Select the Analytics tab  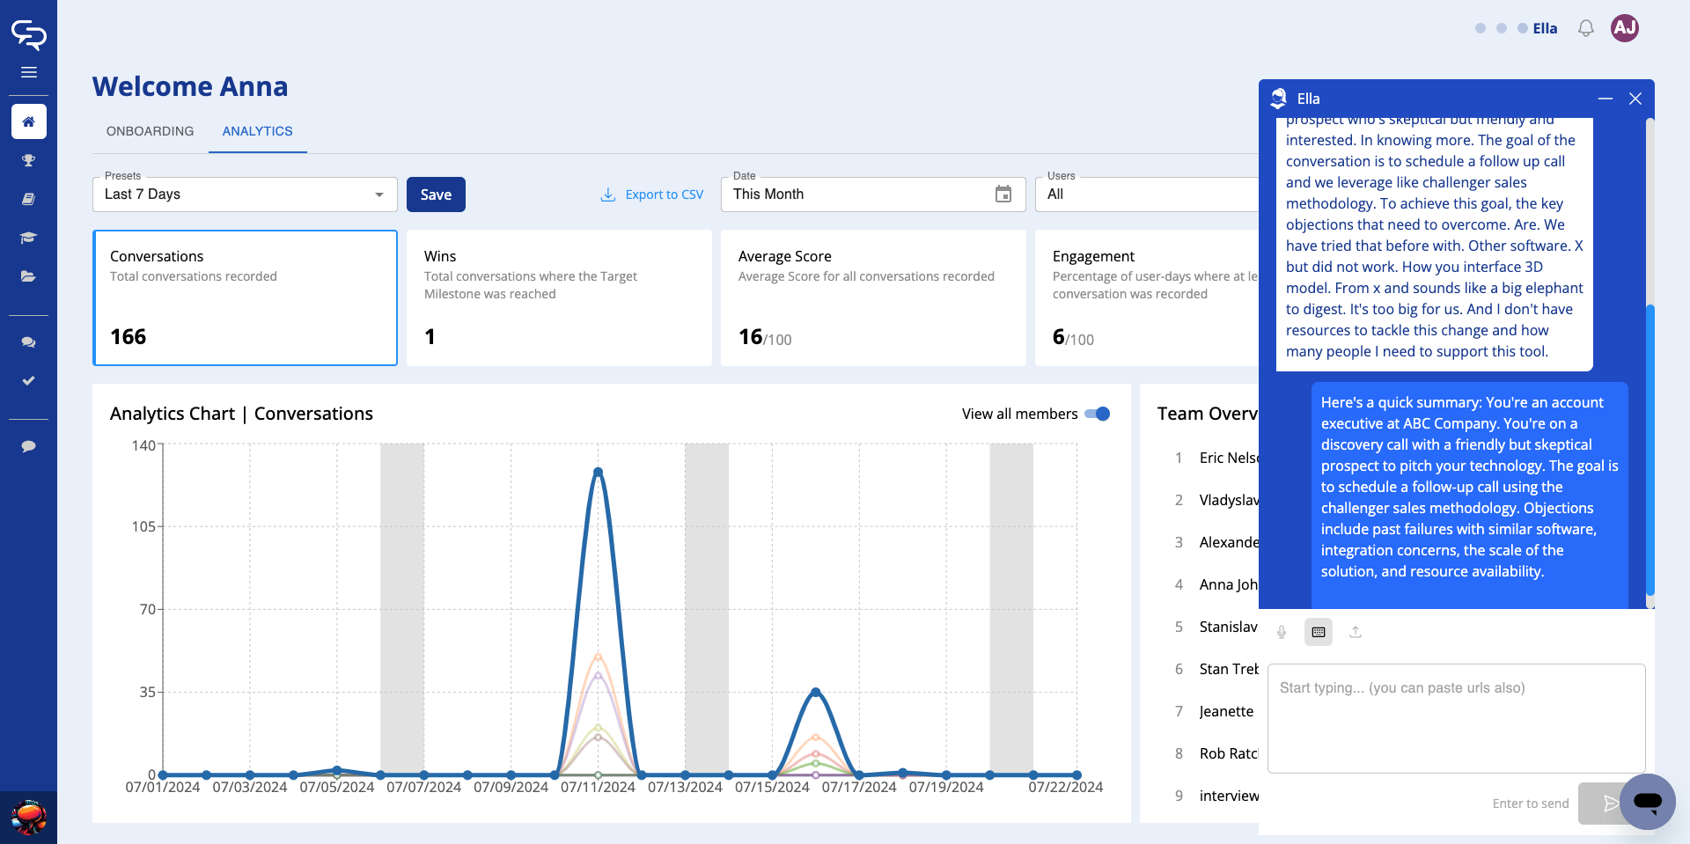[x=257, y=131]
